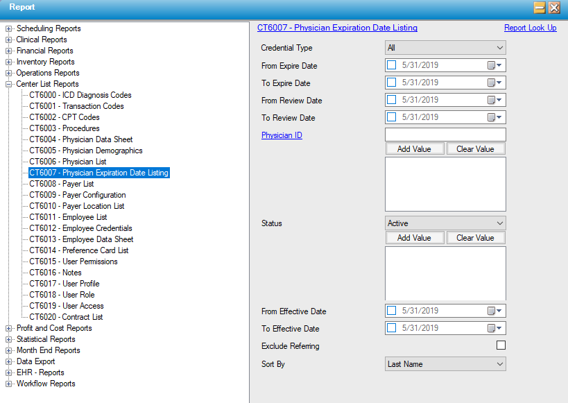Click Clear Value button under Status

pos(475,238)
